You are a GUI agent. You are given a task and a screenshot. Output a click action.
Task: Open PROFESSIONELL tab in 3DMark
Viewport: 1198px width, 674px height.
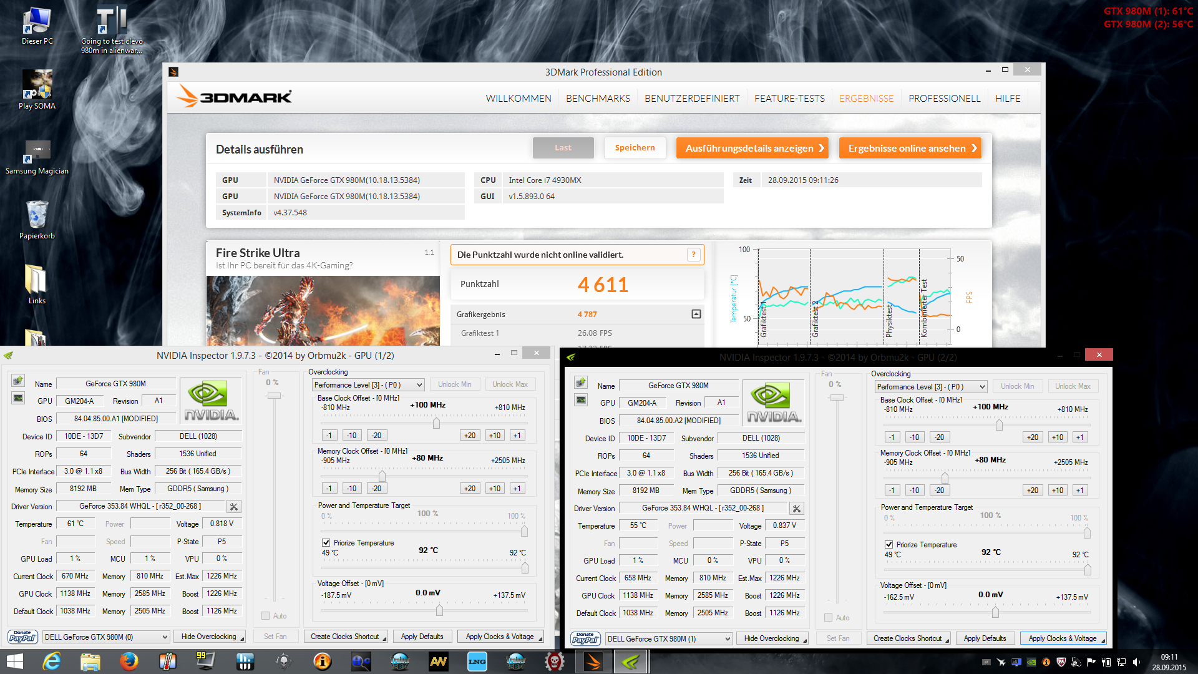pyautogui.click(x=944, y=99)
